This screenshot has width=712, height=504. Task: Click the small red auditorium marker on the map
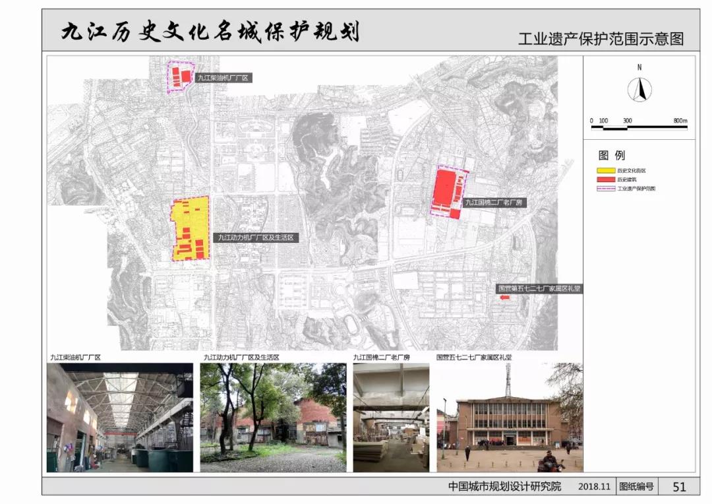tap(504, 298)
